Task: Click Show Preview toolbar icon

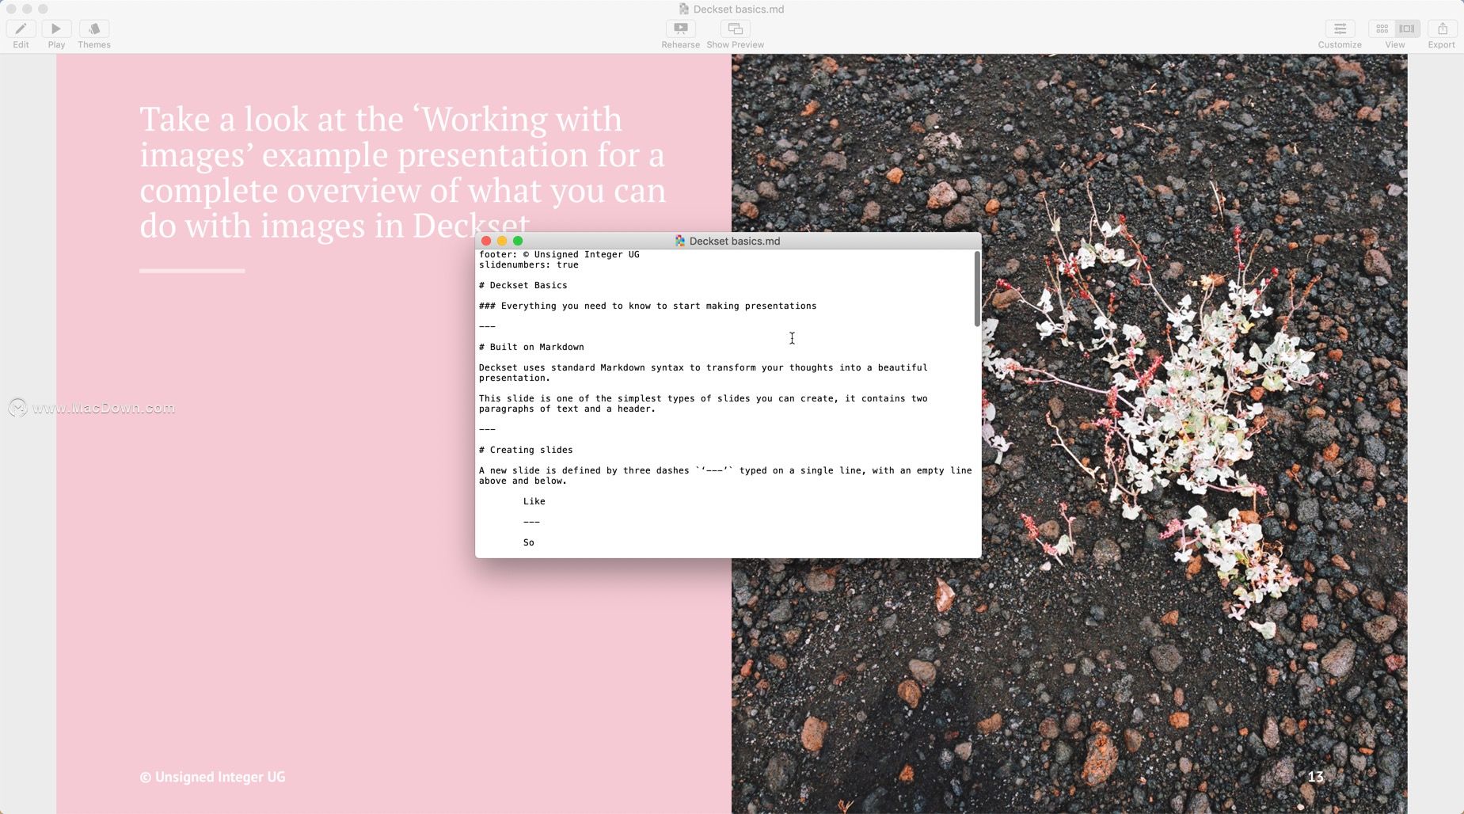Action: (735, 29)
